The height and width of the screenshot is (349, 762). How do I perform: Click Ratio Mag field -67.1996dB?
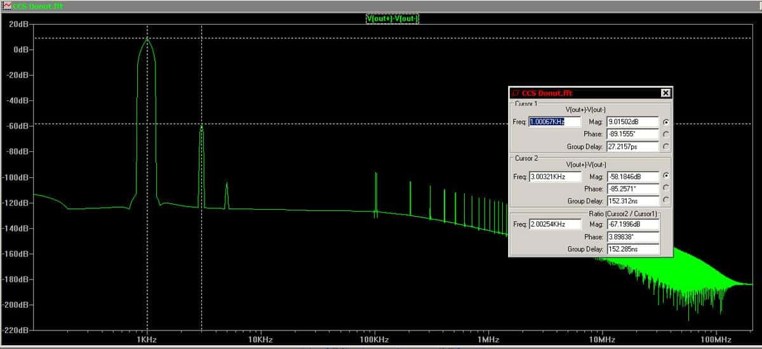pyautogui.click(x=633, y=224)
